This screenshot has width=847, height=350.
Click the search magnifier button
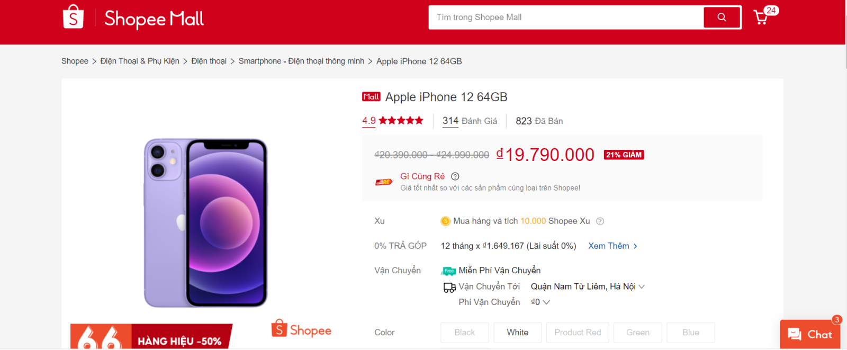coord(722,17)
